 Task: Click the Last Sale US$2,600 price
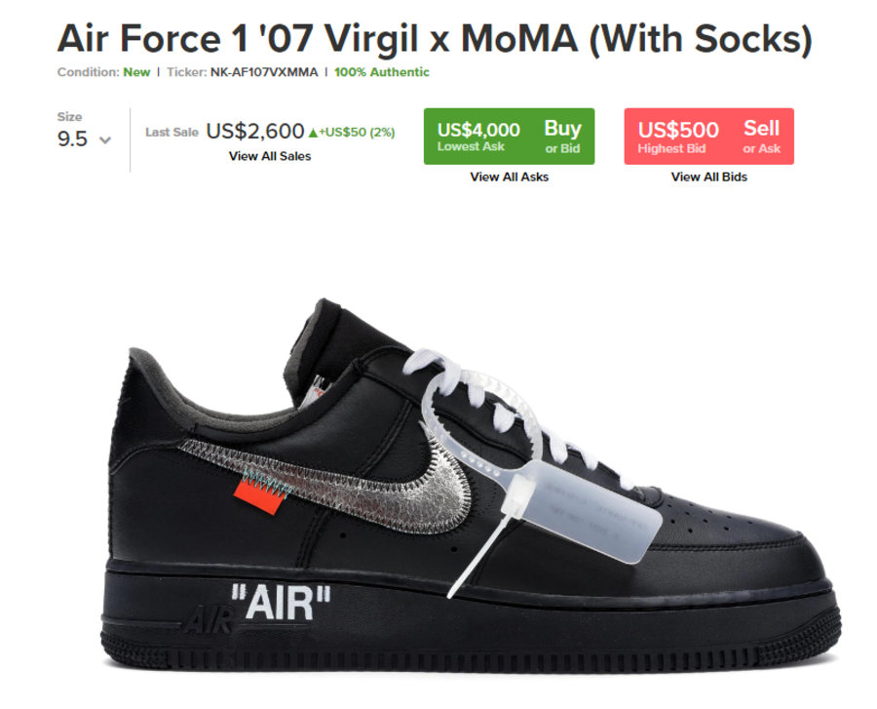[x=255, y=131]
